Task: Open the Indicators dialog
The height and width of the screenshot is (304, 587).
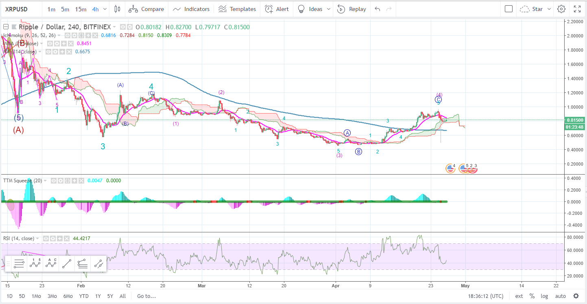Action: click(x=191, y=9)
